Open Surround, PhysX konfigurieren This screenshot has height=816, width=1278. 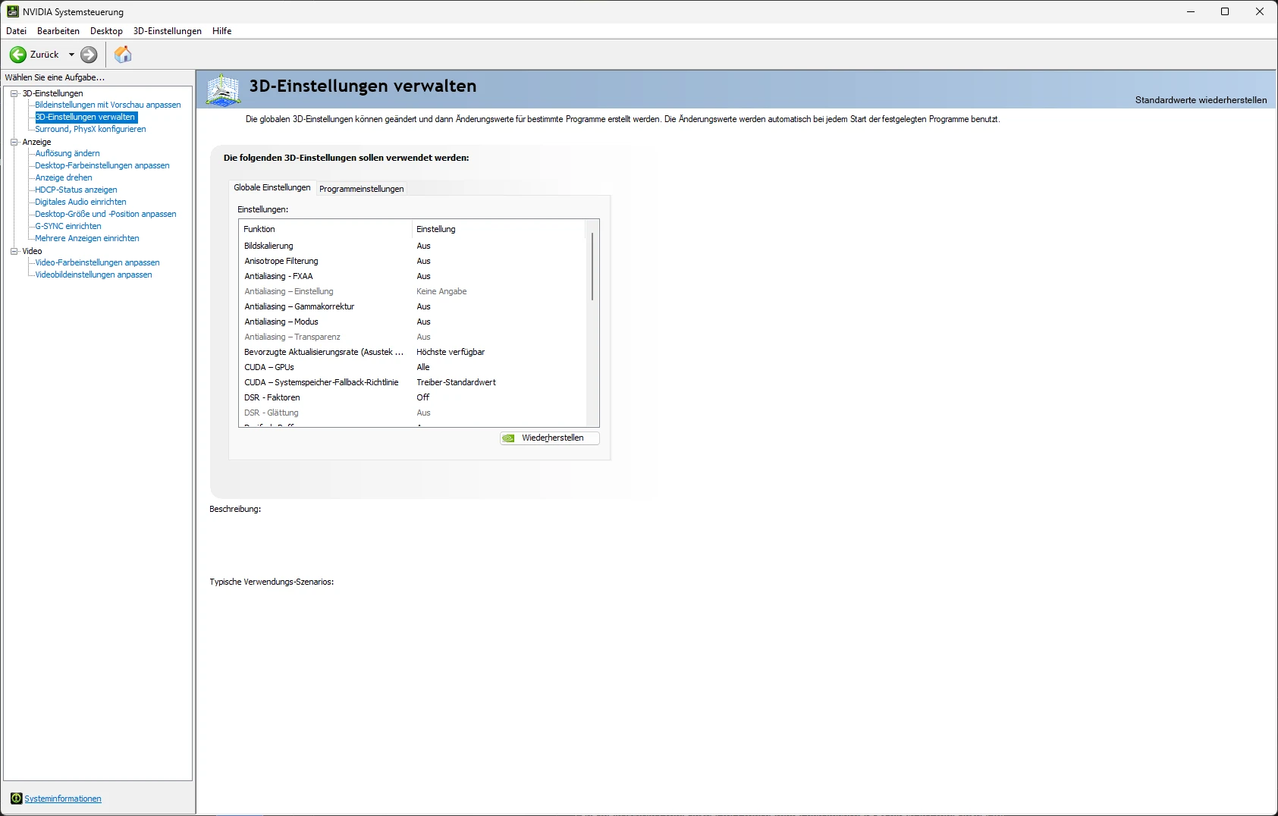(x=90, y=129)
